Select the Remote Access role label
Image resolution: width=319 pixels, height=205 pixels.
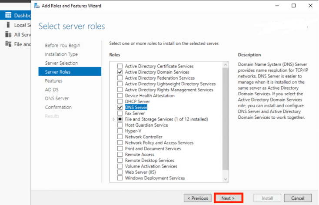pos(140,155)
